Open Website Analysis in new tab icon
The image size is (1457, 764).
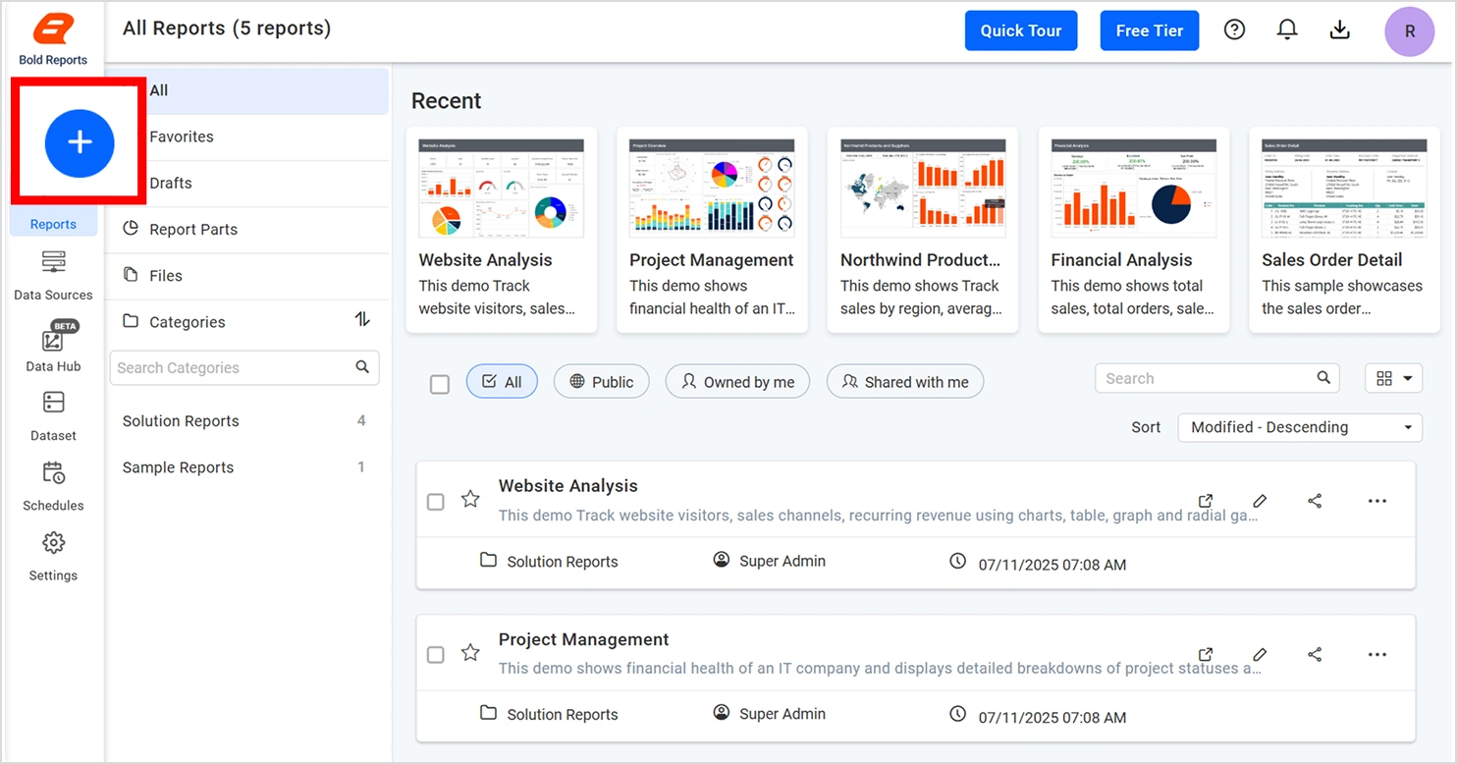(x=1206, y=501)
